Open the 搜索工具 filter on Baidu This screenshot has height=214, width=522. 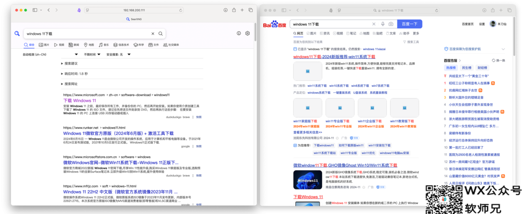coord(411,42)
